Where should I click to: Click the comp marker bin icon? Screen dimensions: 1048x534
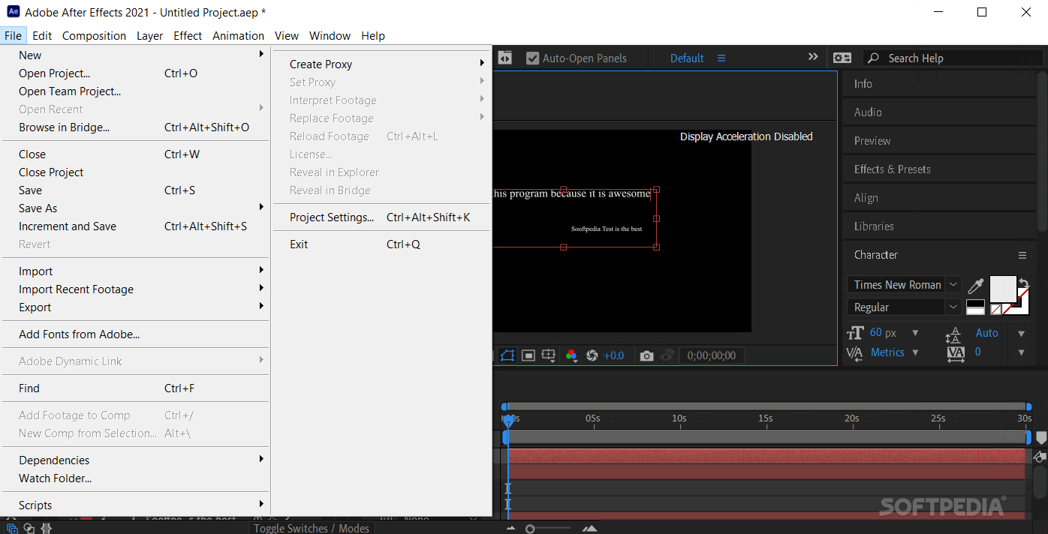[1040, 437]
